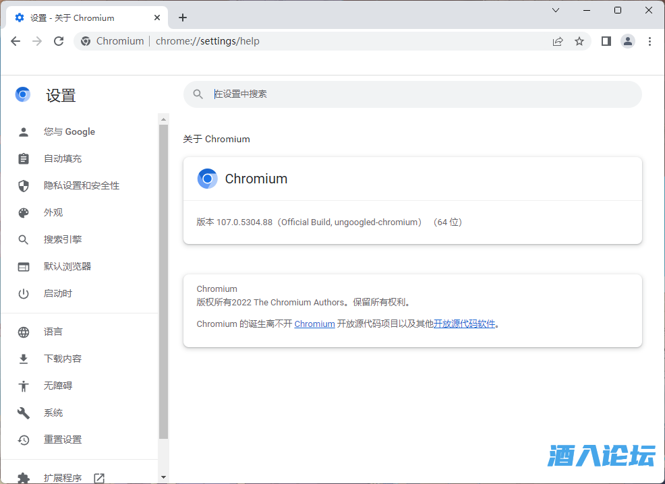Click the Chromium open source project link
Screen dimensions: 665x484
(x=314, y=324)
